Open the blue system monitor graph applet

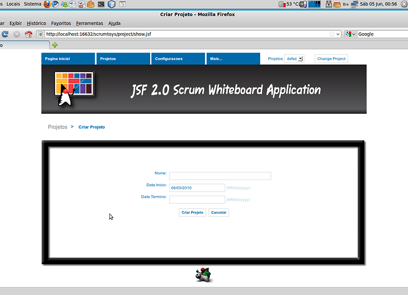(x=315, y=4)
